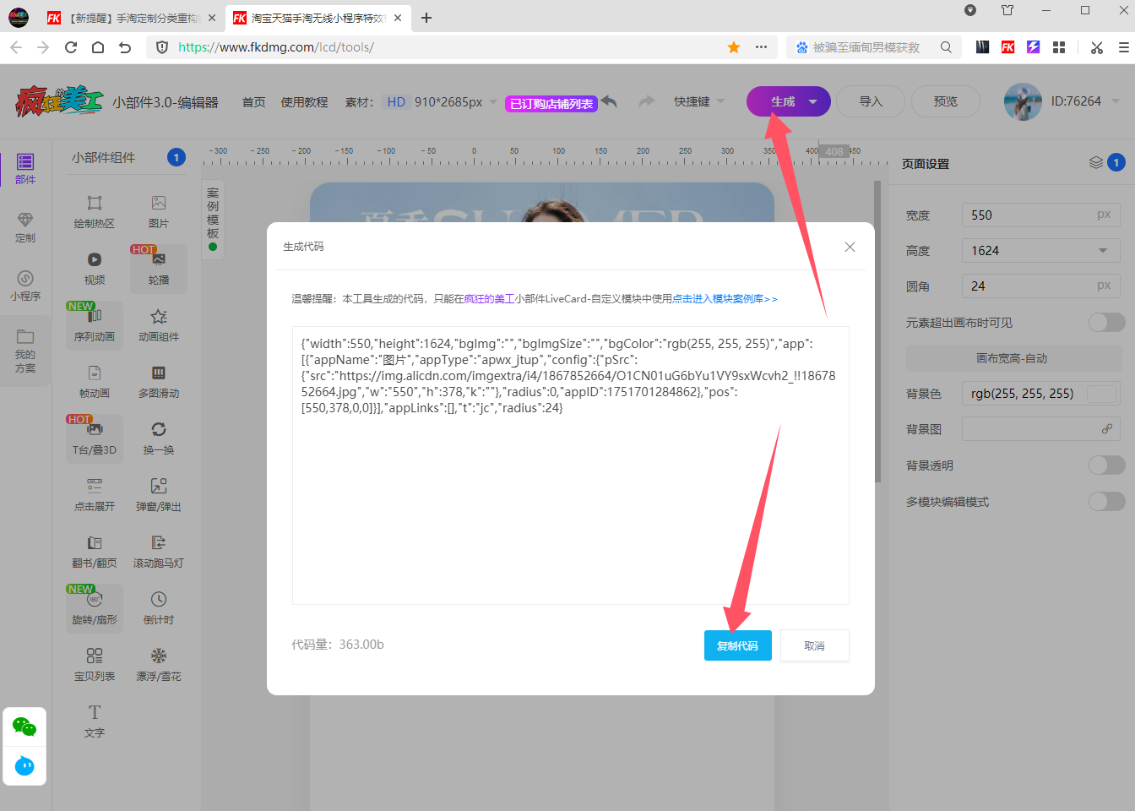Click the 背景图 link input field
The image size is (1135, 811).
(1041, 429)
